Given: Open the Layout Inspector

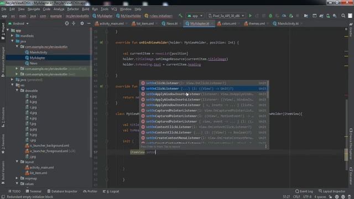Looking at the screenshot, I should click(332, 191).
